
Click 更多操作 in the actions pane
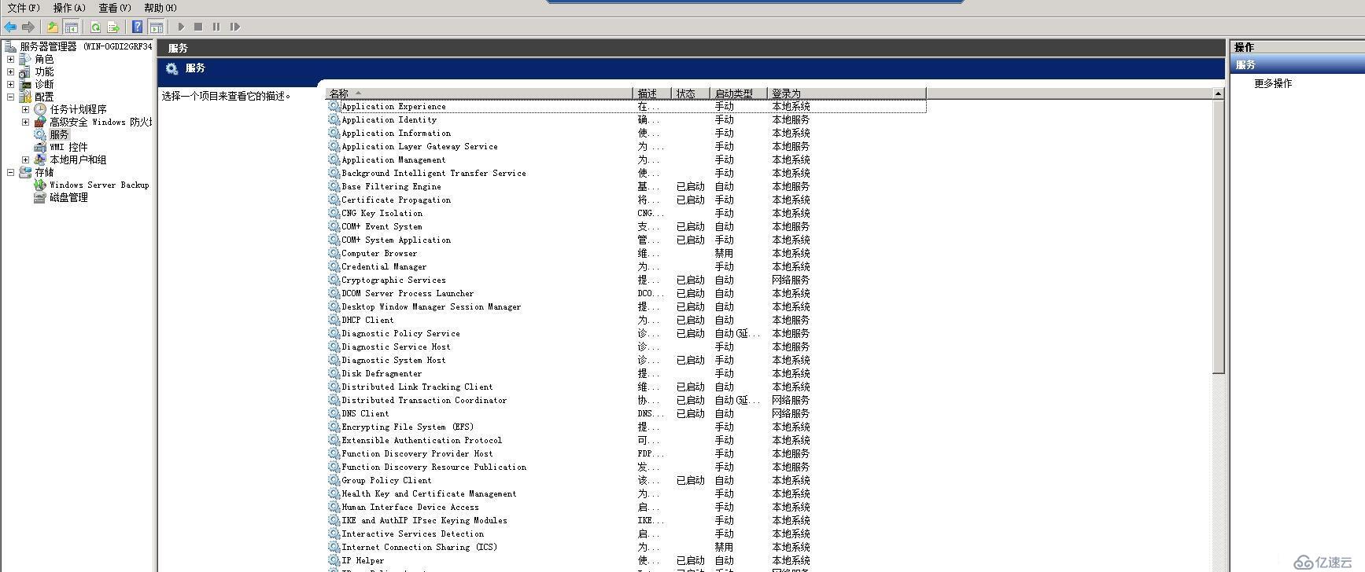[x=1273, y=83]
